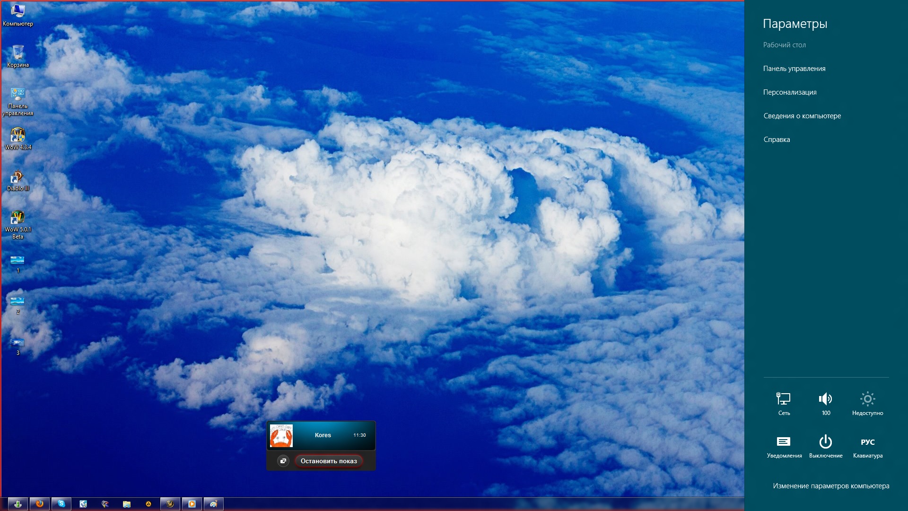Click the small window icon beside Остановить показ

(283, 461)
